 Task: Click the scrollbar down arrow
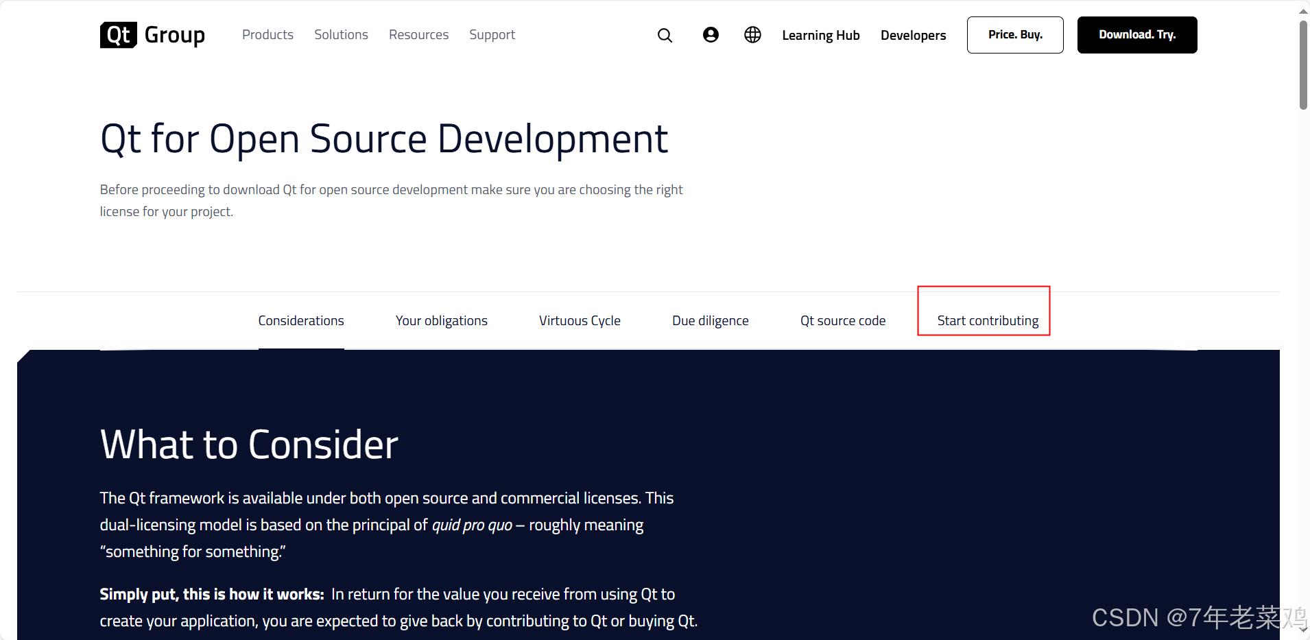(x=1303, y=629)
